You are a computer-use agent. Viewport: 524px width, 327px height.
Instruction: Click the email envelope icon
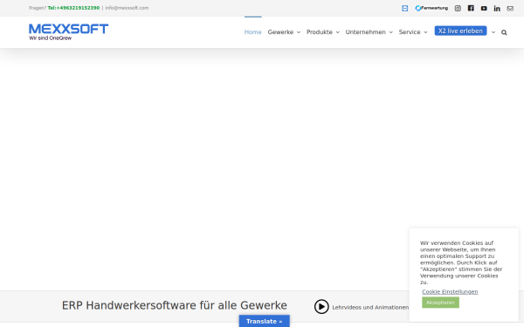510,9
